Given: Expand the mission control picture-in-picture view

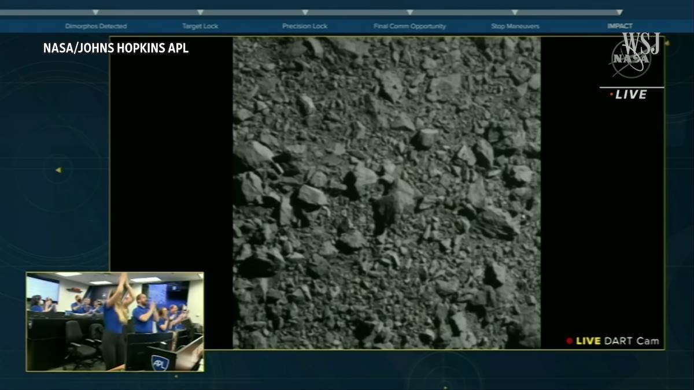Looking at the screenshot, I should tap(116, 321).
